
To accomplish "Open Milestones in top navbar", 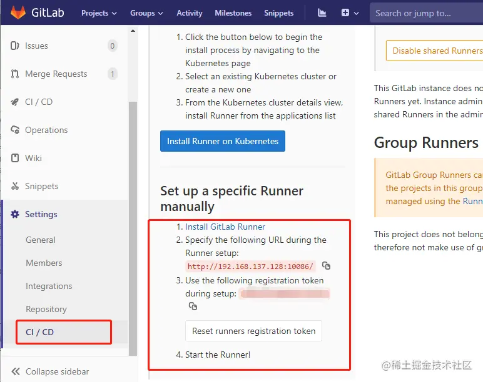I will click(233, 13).
